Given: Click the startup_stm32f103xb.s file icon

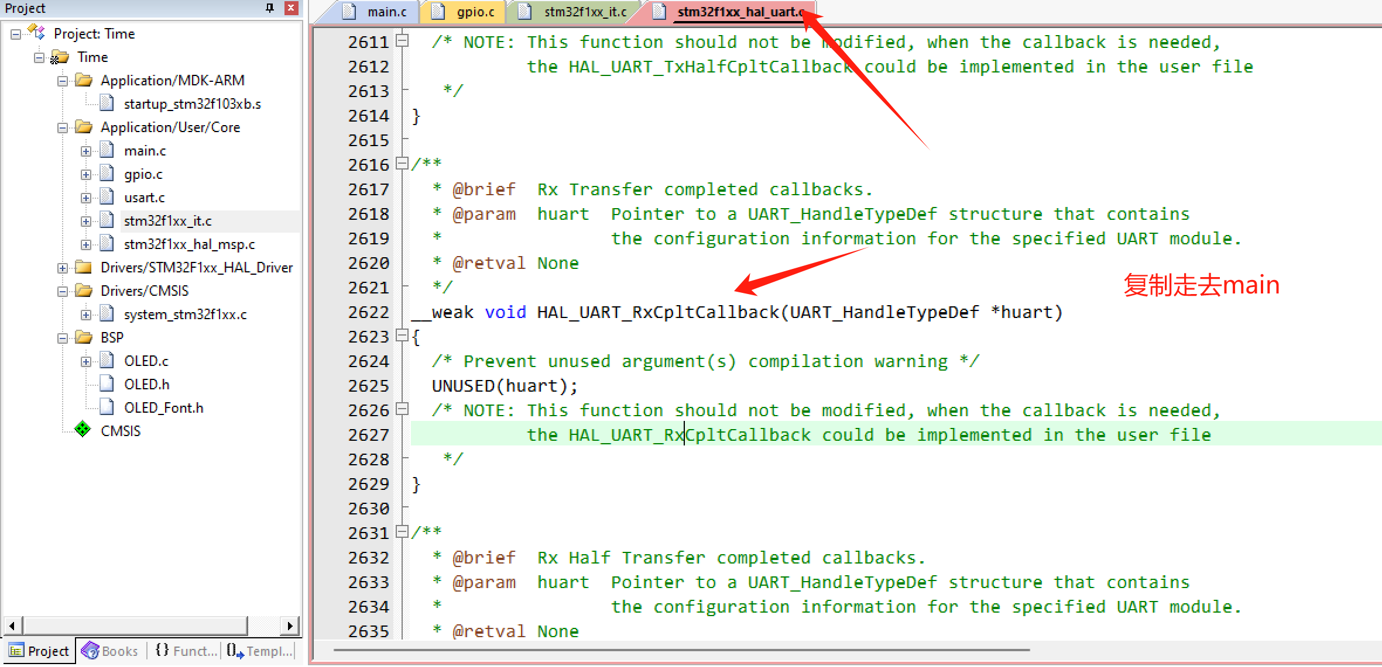Looking at the screenshot, I should click(107, 103).
